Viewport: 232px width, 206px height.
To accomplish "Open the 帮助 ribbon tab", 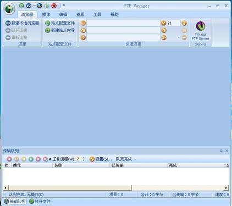I will point(114,14).
